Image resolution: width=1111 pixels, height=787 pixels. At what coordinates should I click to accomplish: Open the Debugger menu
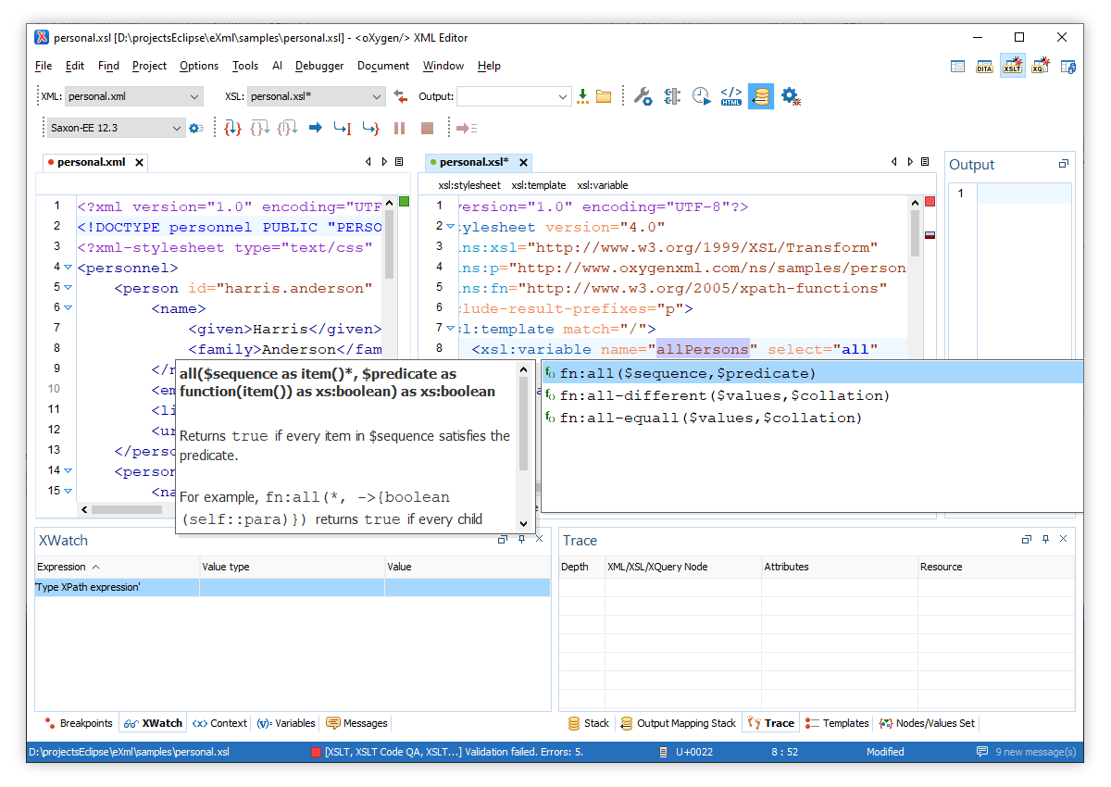pos(319,66)
